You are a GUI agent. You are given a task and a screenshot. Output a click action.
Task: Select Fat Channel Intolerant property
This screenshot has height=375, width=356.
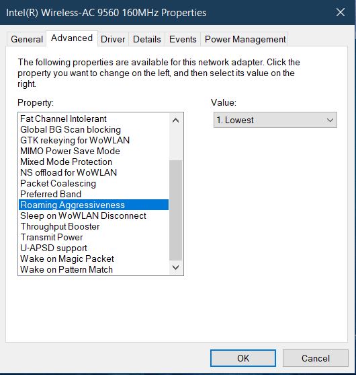(x=93, y=118)
